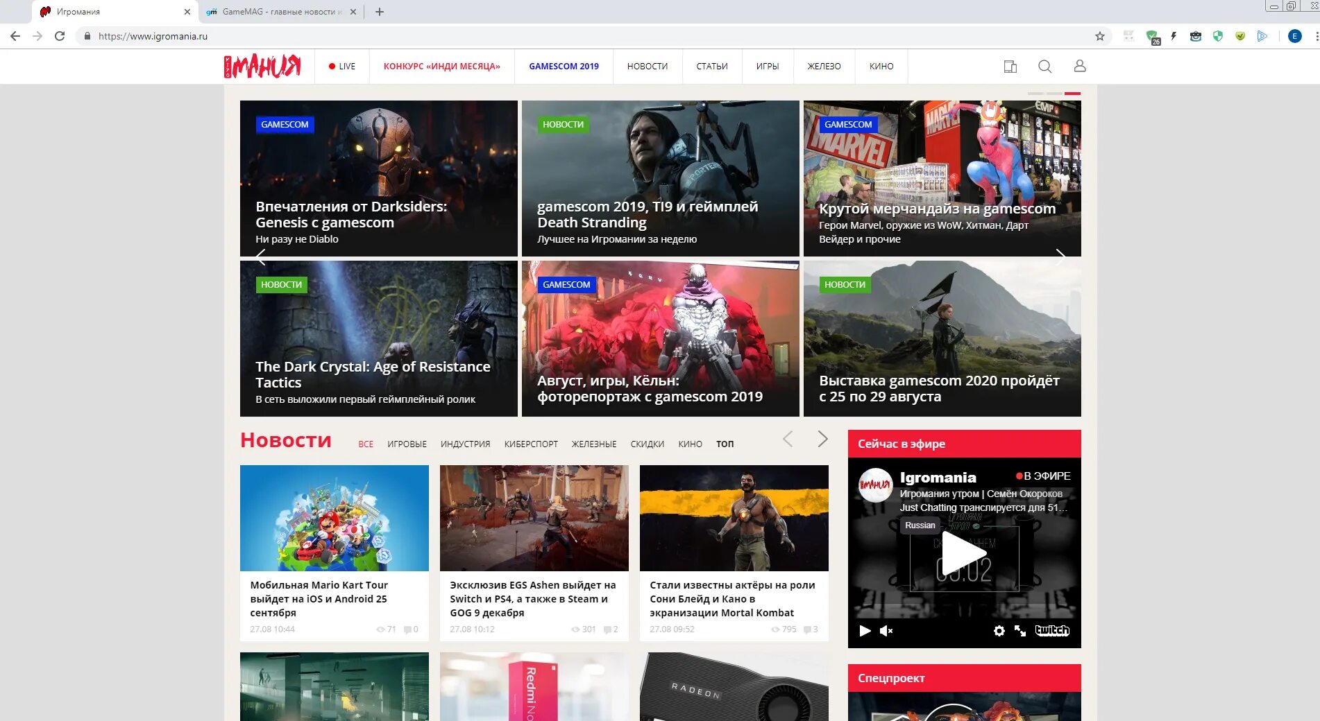Open the user profile icon
1320x721 pixels.
(x=1080, y=66)
